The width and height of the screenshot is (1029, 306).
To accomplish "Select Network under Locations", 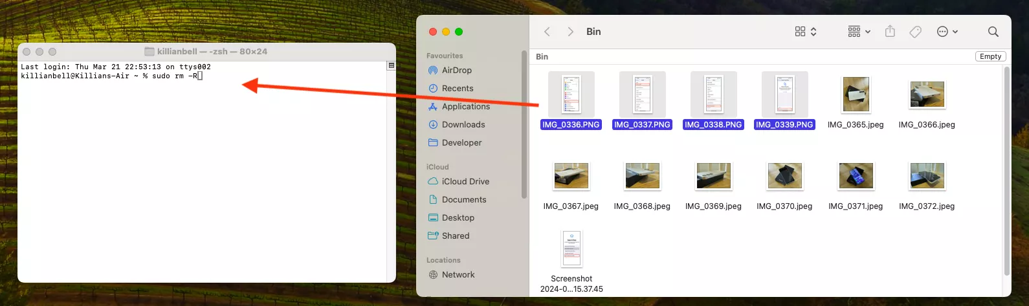I will 458,275.
